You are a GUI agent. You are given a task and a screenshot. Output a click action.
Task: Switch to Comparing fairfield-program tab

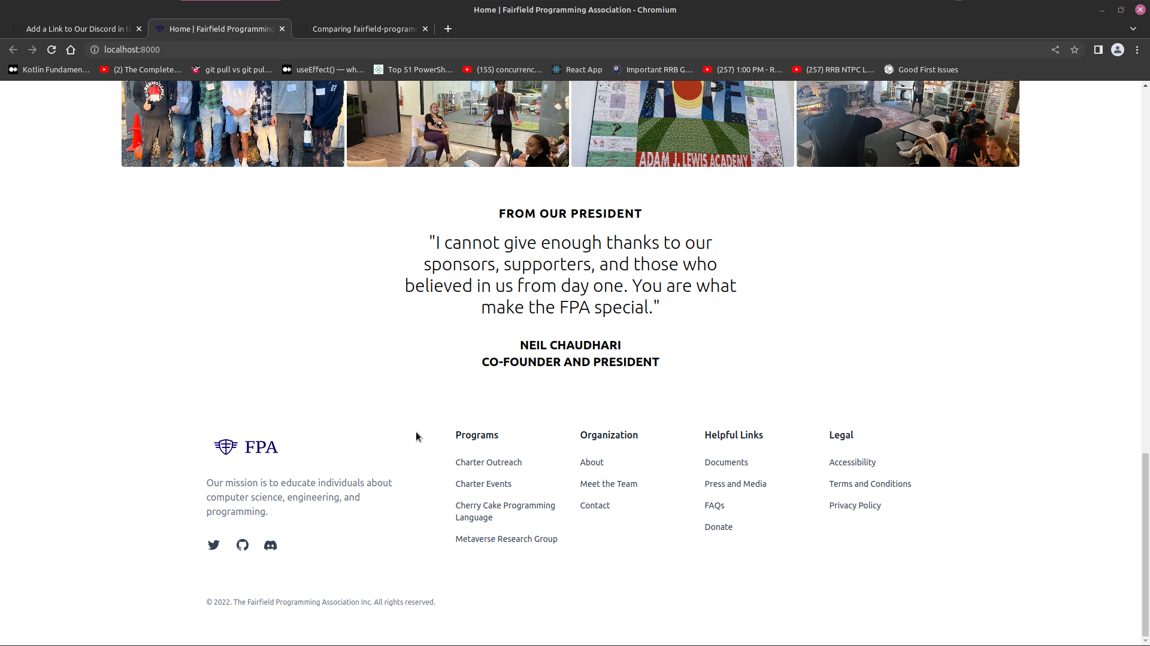[x=364, y=29]
